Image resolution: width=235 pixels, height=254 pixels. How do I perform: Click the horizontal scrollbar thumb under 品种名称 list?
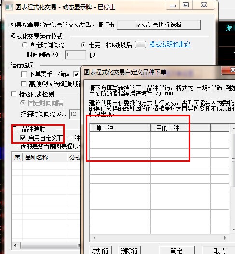tap(50, 245)
